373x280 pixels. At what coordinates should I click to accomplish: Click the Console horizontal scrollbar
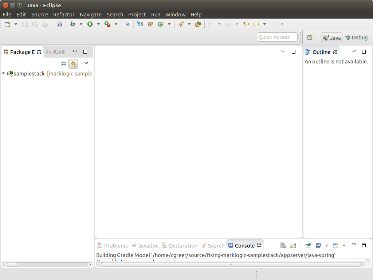point(230,265)
